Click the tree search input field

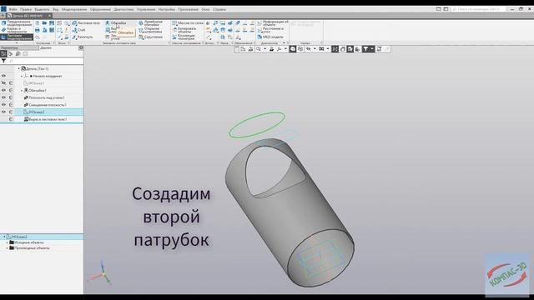pyautogui.click(x=45, y=61)
